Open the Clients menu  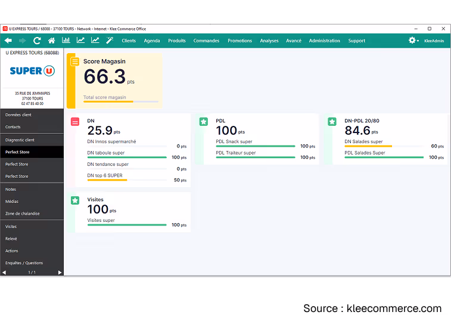click(x=129, y=41)
